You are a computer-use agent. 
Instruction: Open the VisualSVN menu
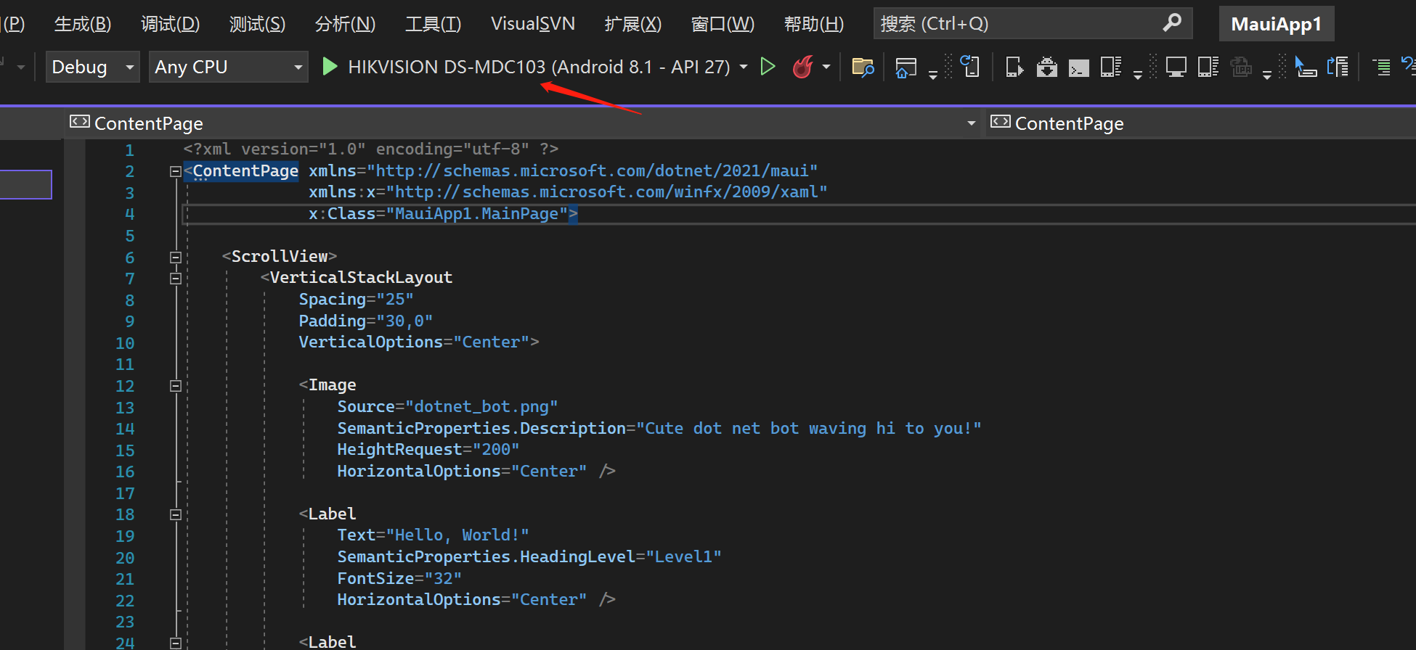click(x=533, y=24)
